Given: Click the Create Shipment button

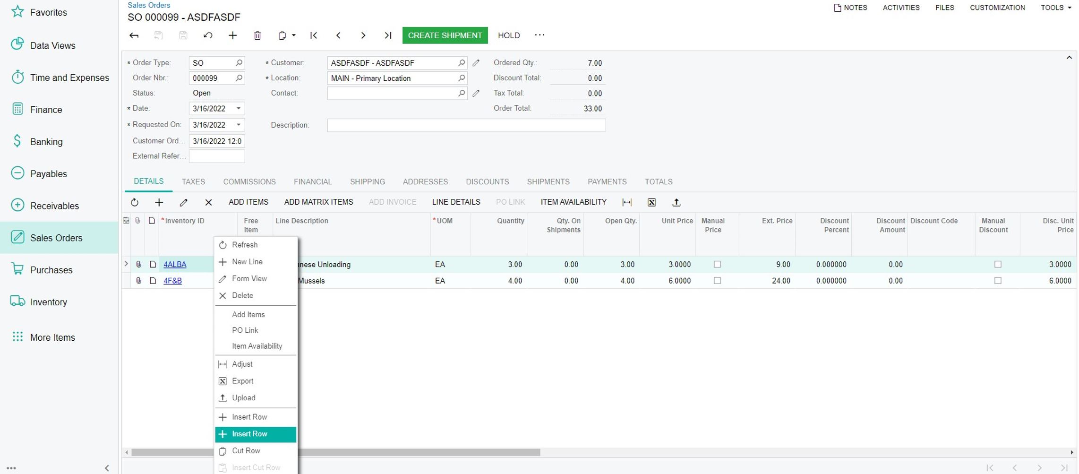Looking at the screenshot, I should click(445, 35).
